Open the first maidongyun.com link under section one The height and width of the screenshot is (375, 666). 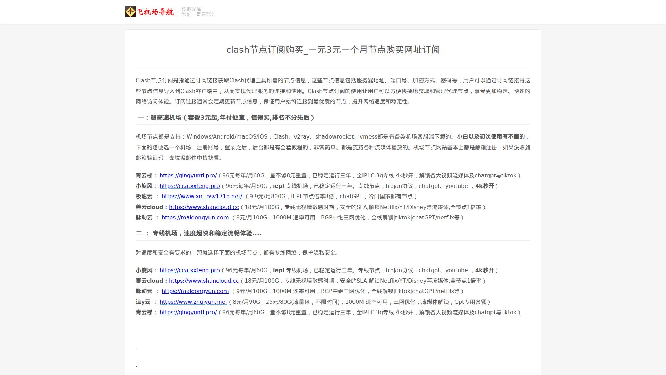pyautogui.click(x=195, y=218)
